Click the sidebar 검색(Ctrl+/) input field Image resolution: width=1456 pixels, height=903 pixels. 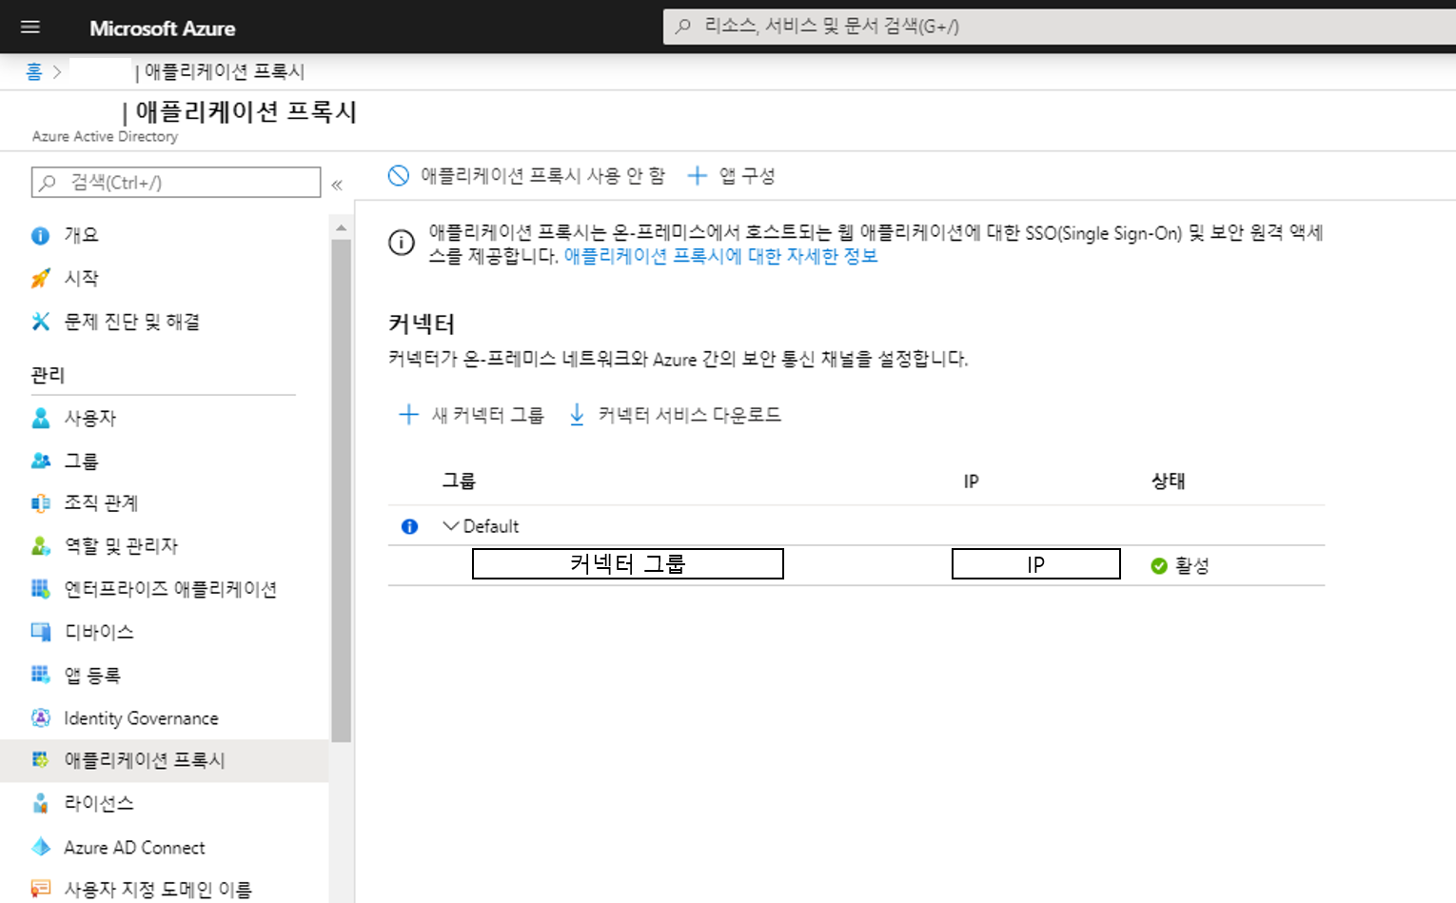176,182
